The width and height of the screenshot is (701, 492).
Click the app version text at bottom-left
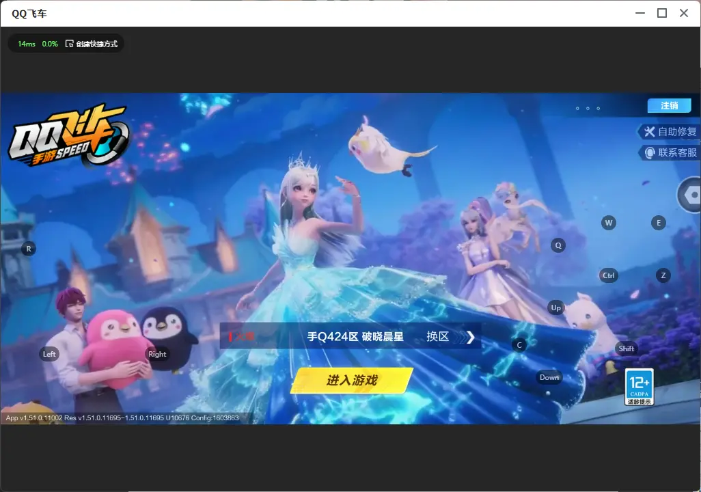point(122,418)
